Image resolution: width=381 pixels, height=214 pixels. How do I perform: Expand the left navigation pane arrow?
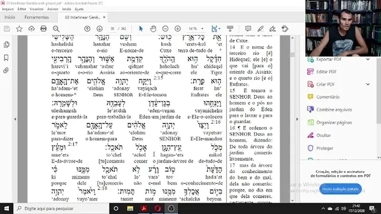[15, 119]
